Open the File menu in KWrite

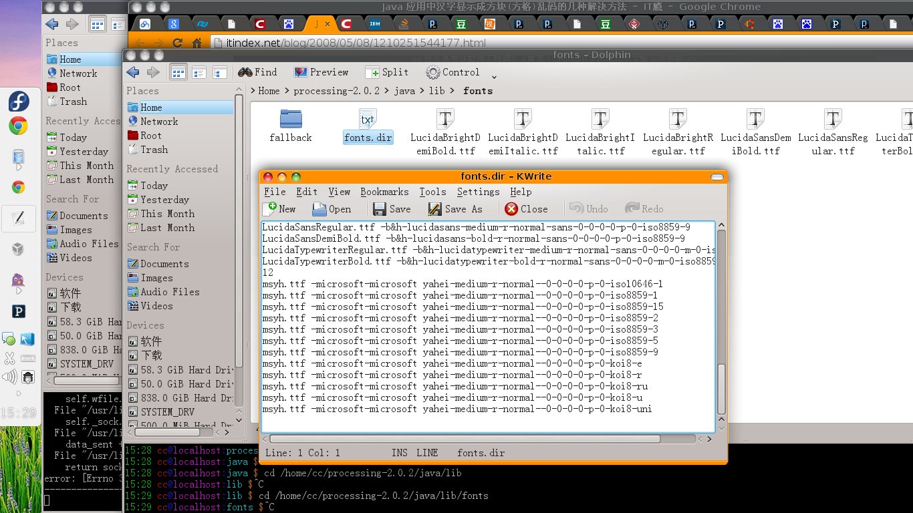click(x=275, y=192)
